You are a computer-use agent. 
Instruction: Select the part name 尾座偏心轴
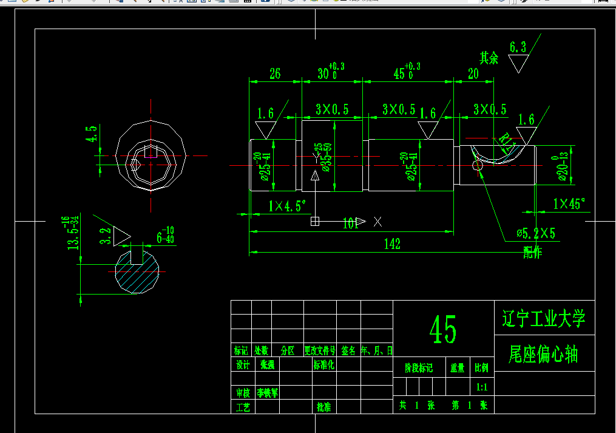[543, 353]
